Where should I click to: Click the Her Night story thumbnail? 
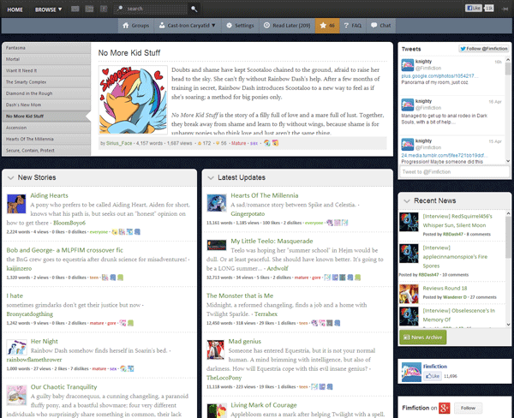tap(16, 348)
